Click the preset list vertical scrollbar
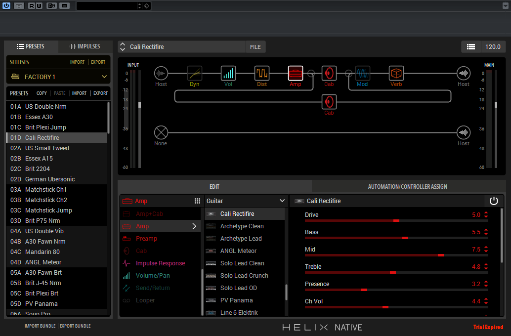511x336 pixels. click(109, 118)
